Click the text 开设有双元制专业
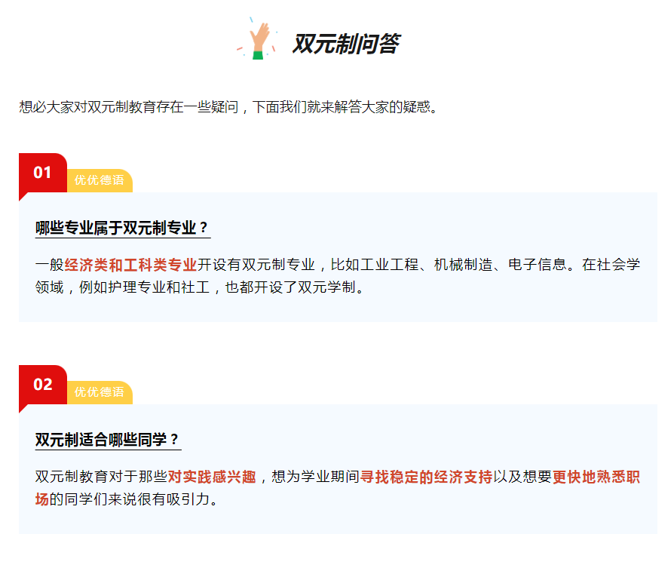The width and height of the screenshot is (671, 574). click(x=256, y=265)
